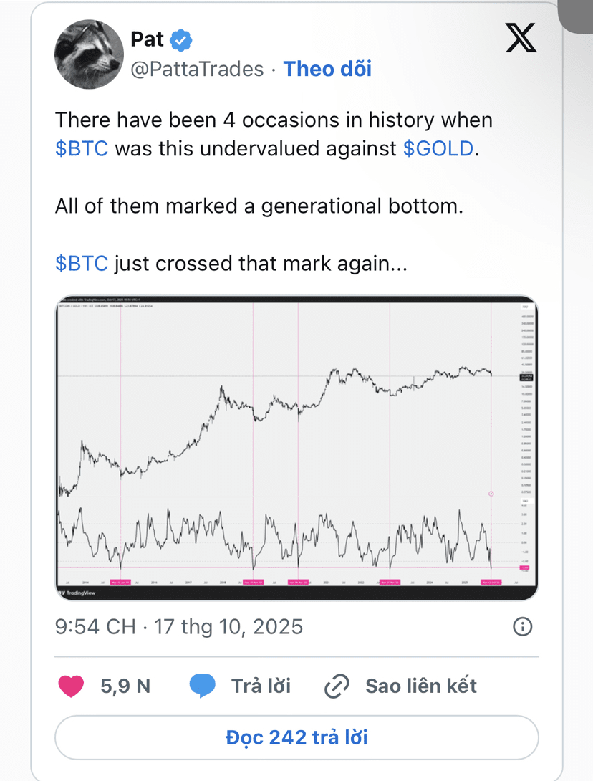Open the tweet info circle icon
The image size is (593, 781).
coord(523,627)
